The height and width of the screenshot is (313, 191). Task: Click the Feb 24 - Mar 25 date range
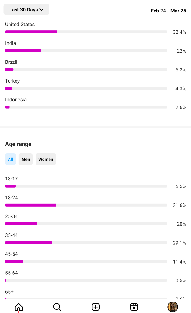168,11
